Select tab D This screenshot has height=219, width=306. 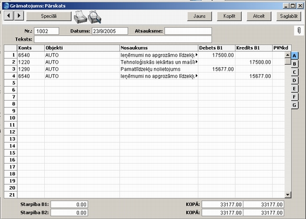[x=294, y=81]
